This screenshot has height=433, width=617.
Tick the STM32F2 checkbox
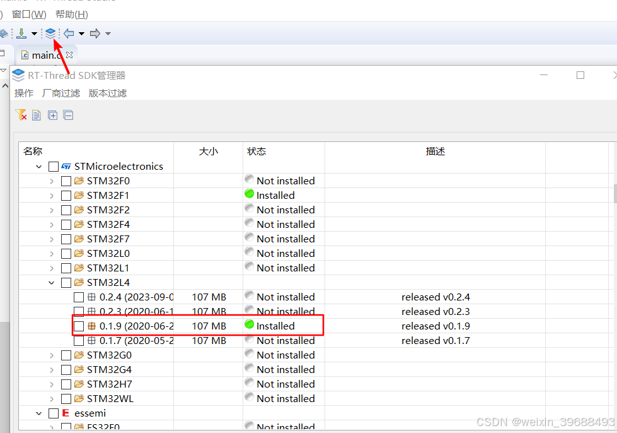(66, 210)
